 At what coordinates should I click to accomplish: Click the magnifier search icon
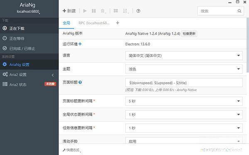[x=239, y=11]
